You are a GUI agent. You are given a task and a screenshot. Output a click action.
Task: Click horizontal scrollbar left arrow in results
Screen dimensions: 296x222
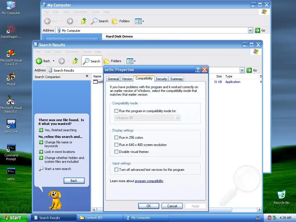pos(95,210)
